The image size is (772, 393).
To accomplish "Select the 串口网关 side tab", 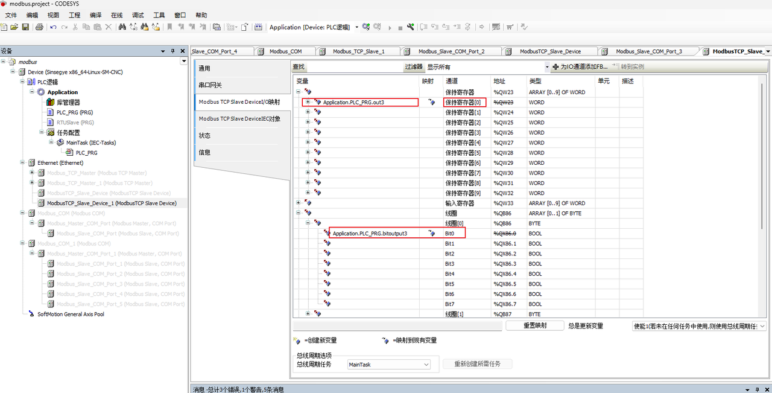I will click(x=210, y=85).
